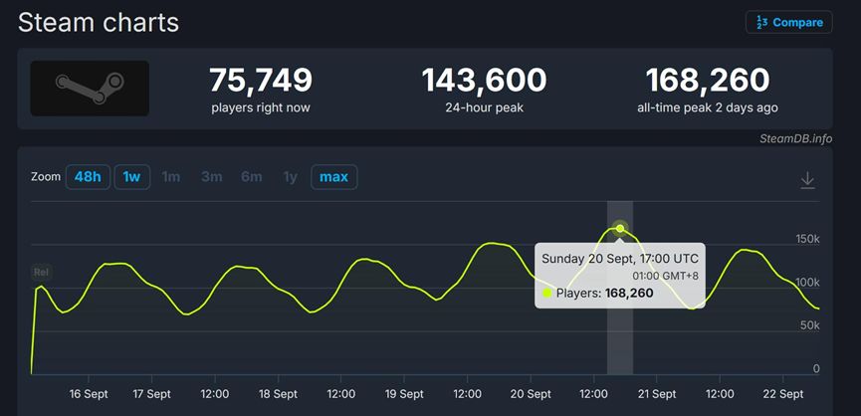Set zoom to 1w

[x=131, y=177]
